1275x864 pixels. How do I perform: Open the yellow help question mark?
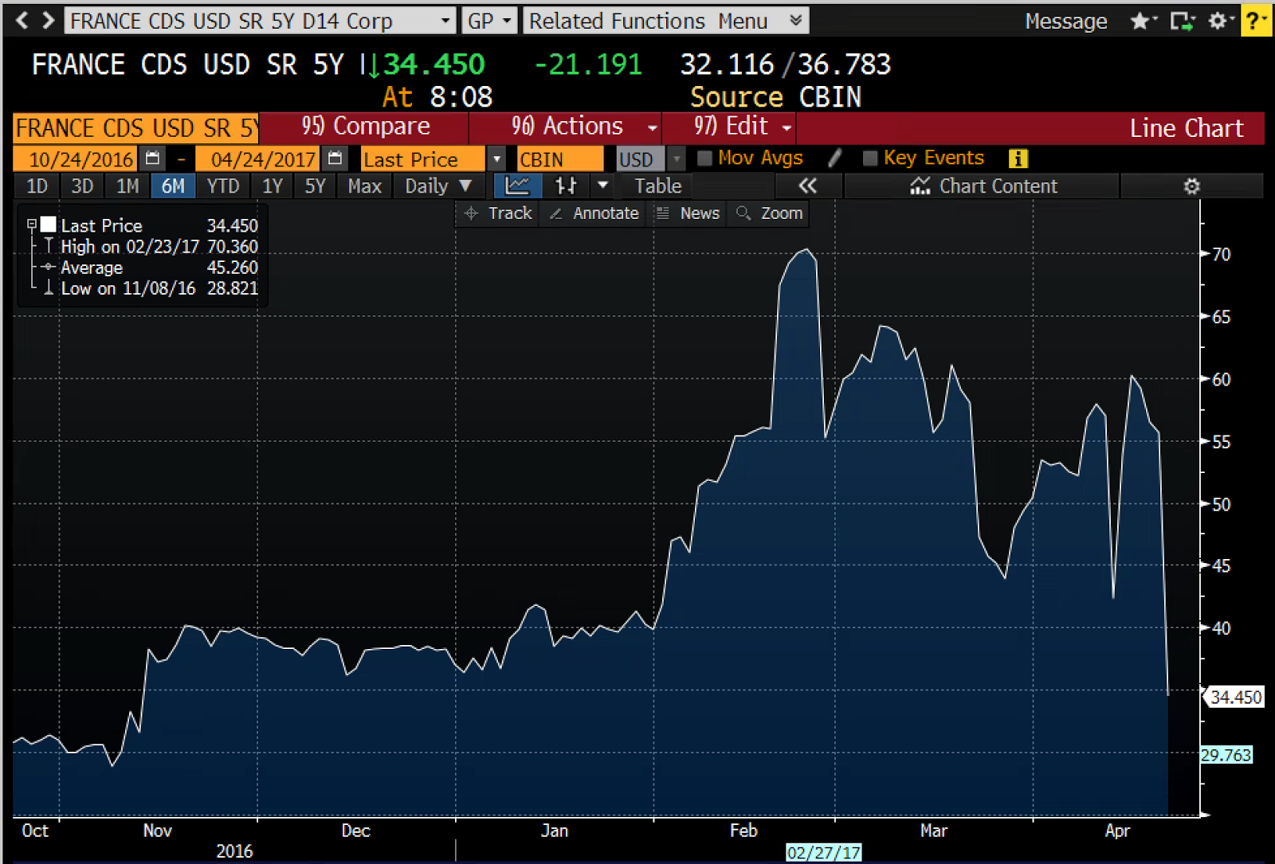(x=1254, y=21)
